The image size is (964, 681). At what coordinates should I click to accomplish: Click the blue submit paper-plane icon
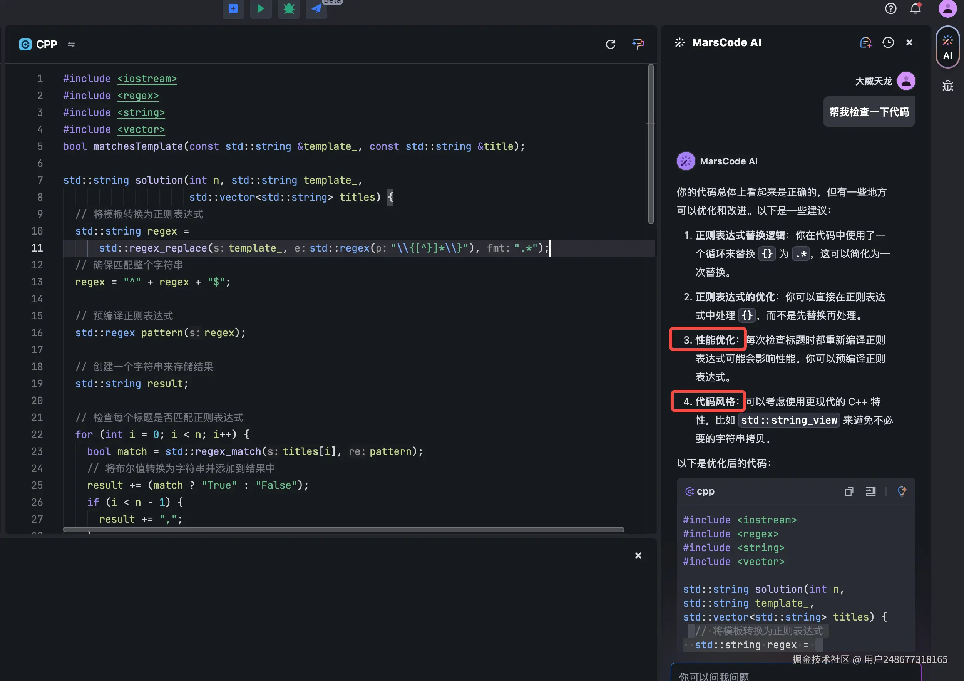(x=316, y=8)
